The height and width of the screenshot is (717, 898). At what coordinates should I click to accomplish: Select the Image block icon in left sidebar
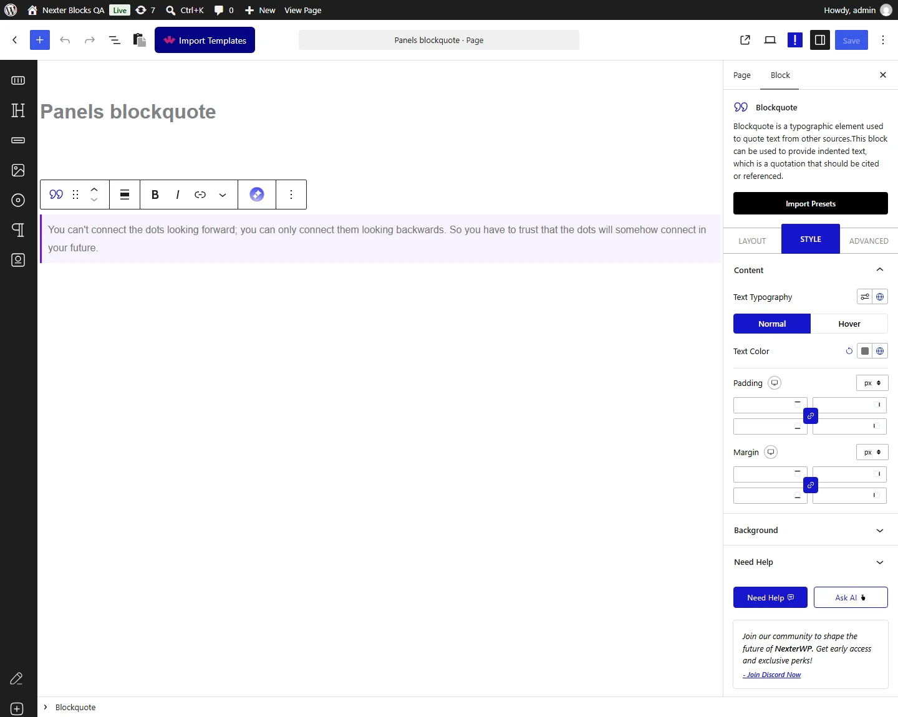tap(18, 170)
